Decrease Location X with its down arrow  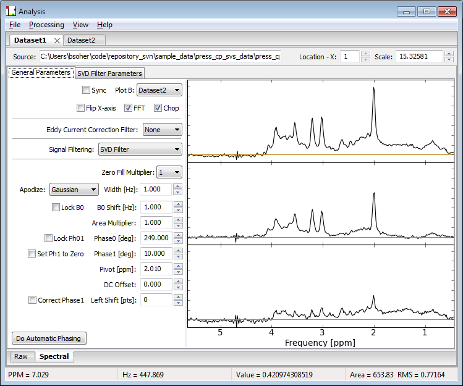365,59
